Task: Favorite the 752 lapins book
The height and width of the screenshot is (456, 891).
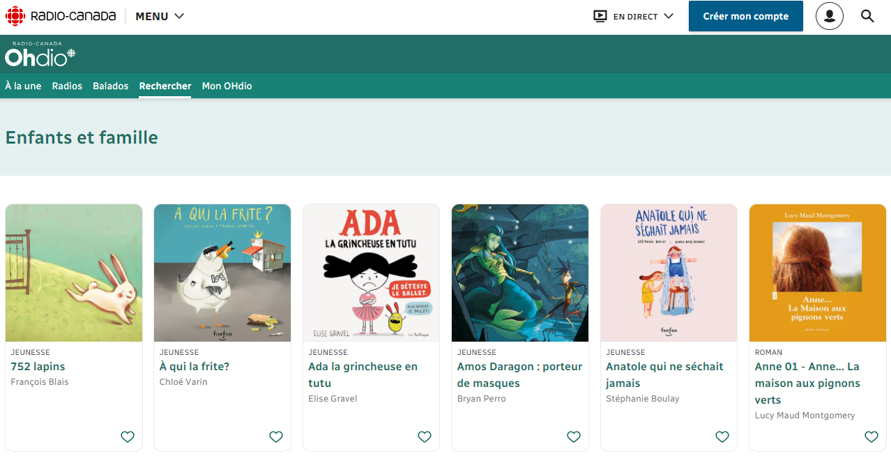Action: 128,437
